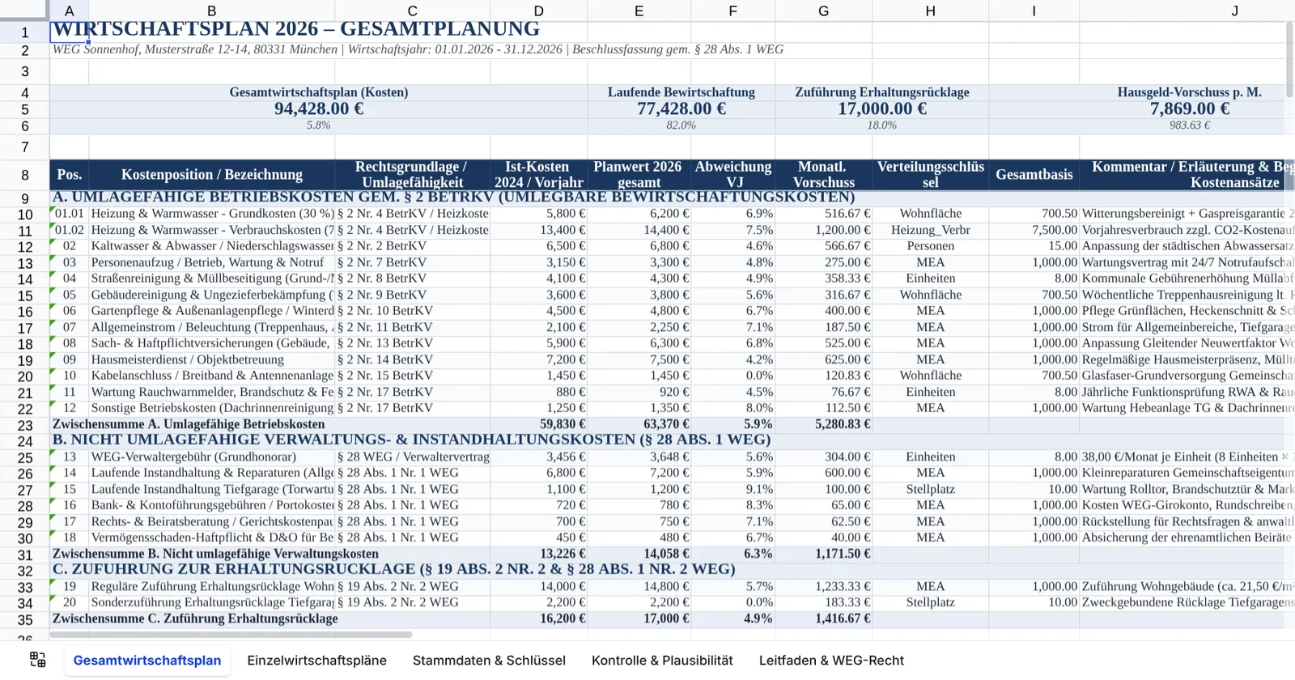Select the 17,000.00 € Zuführung Erhaltungsrücklage value
Viewport: 1295px width, 680px height.
881,108
